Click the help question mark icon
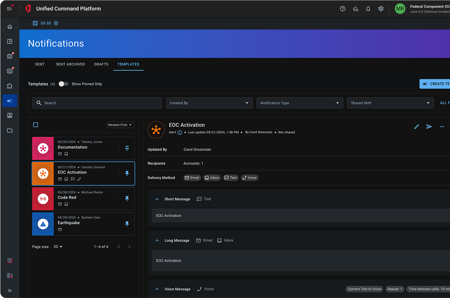This screenshot has width=450, height=298. [342, 9]
